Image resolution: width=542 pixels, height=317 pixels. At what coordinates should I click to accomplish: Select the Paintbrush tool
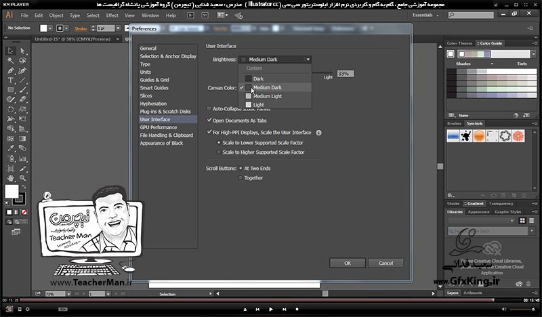[22, 90]
